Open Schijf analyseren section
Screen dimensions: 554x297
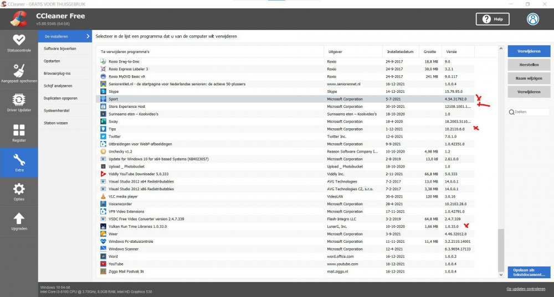[65, 86]
